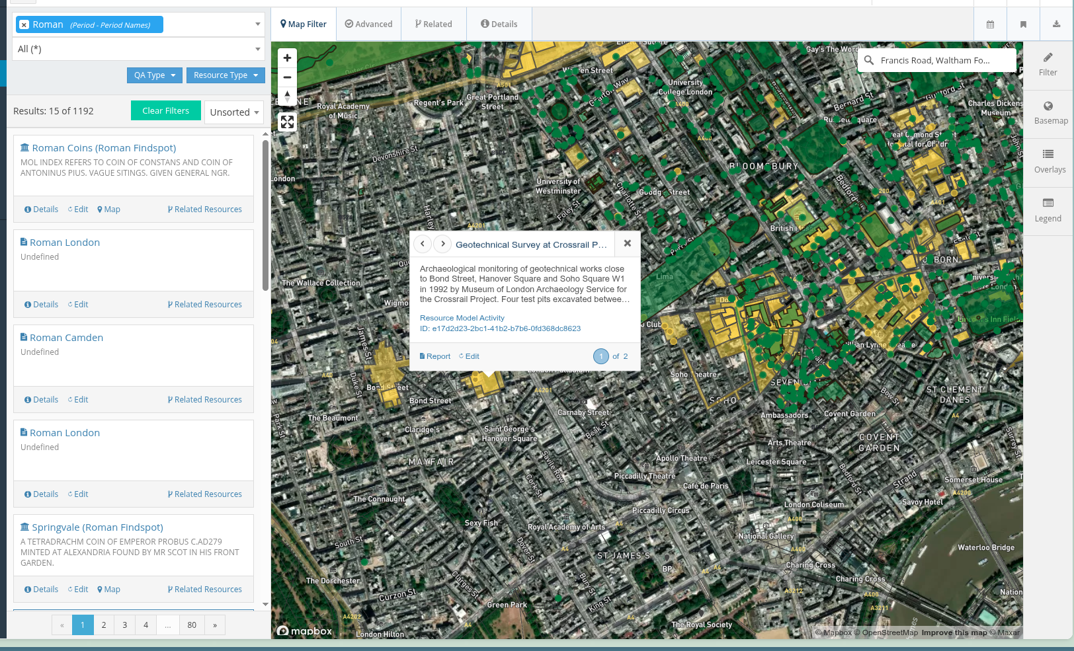Expand the QA Type dropdown
Image resolution: width=1074 pixels, height=651 pixels.
(x=154, y=75)
